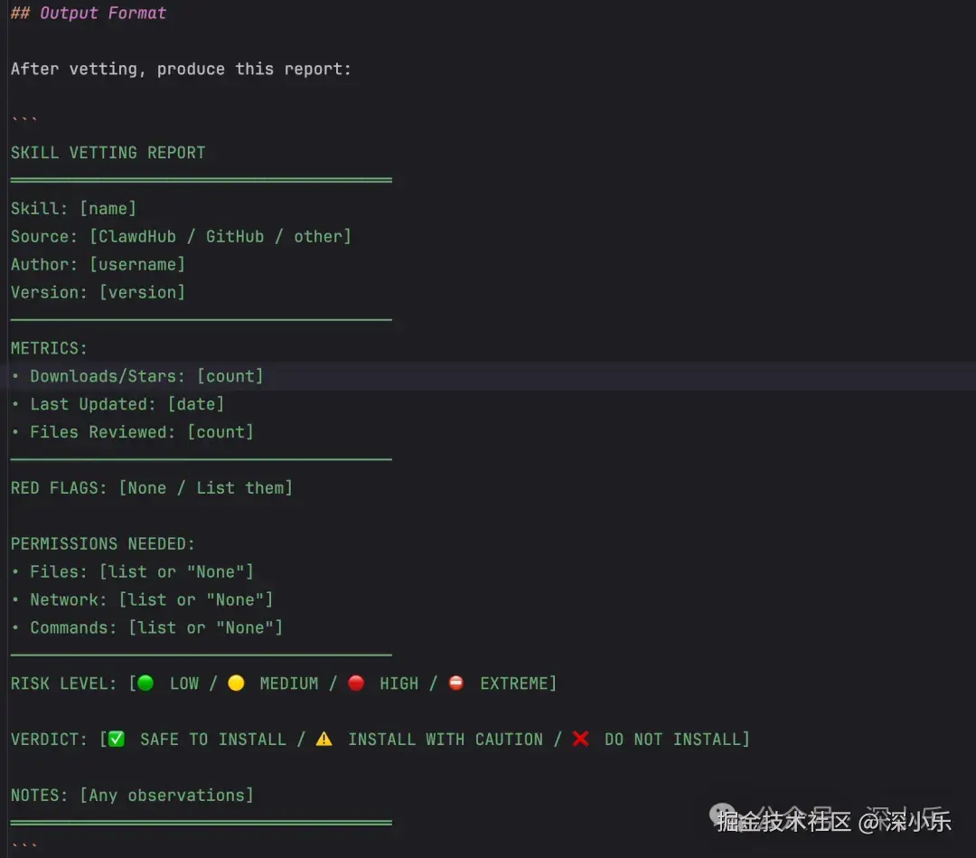Image resolution: width=976 pixels, height=858 pixels.
Task: Click the 'NOTES: [Any observations]' line
Action: (132, 796)
